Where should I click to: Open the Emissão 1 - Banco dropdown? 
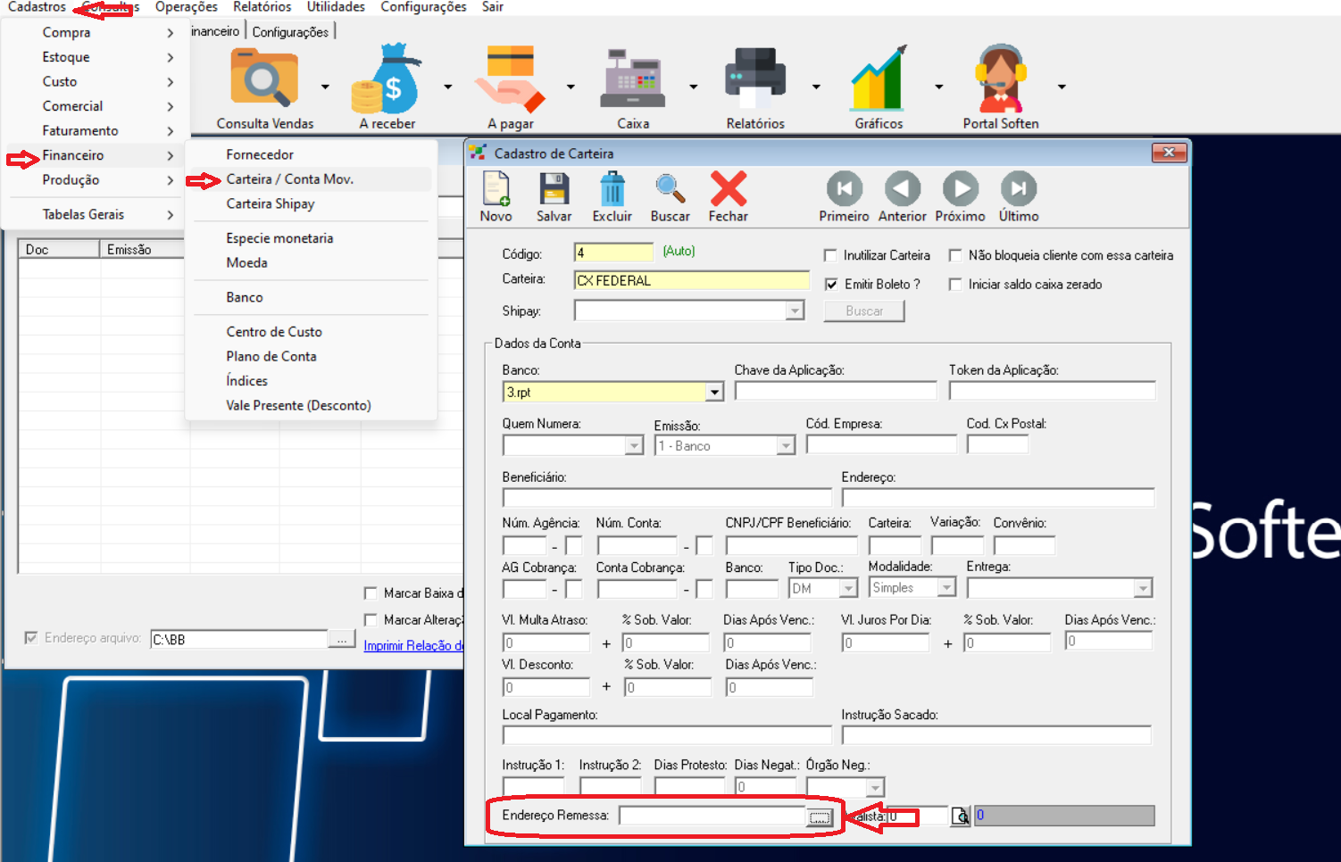(786, 445)
